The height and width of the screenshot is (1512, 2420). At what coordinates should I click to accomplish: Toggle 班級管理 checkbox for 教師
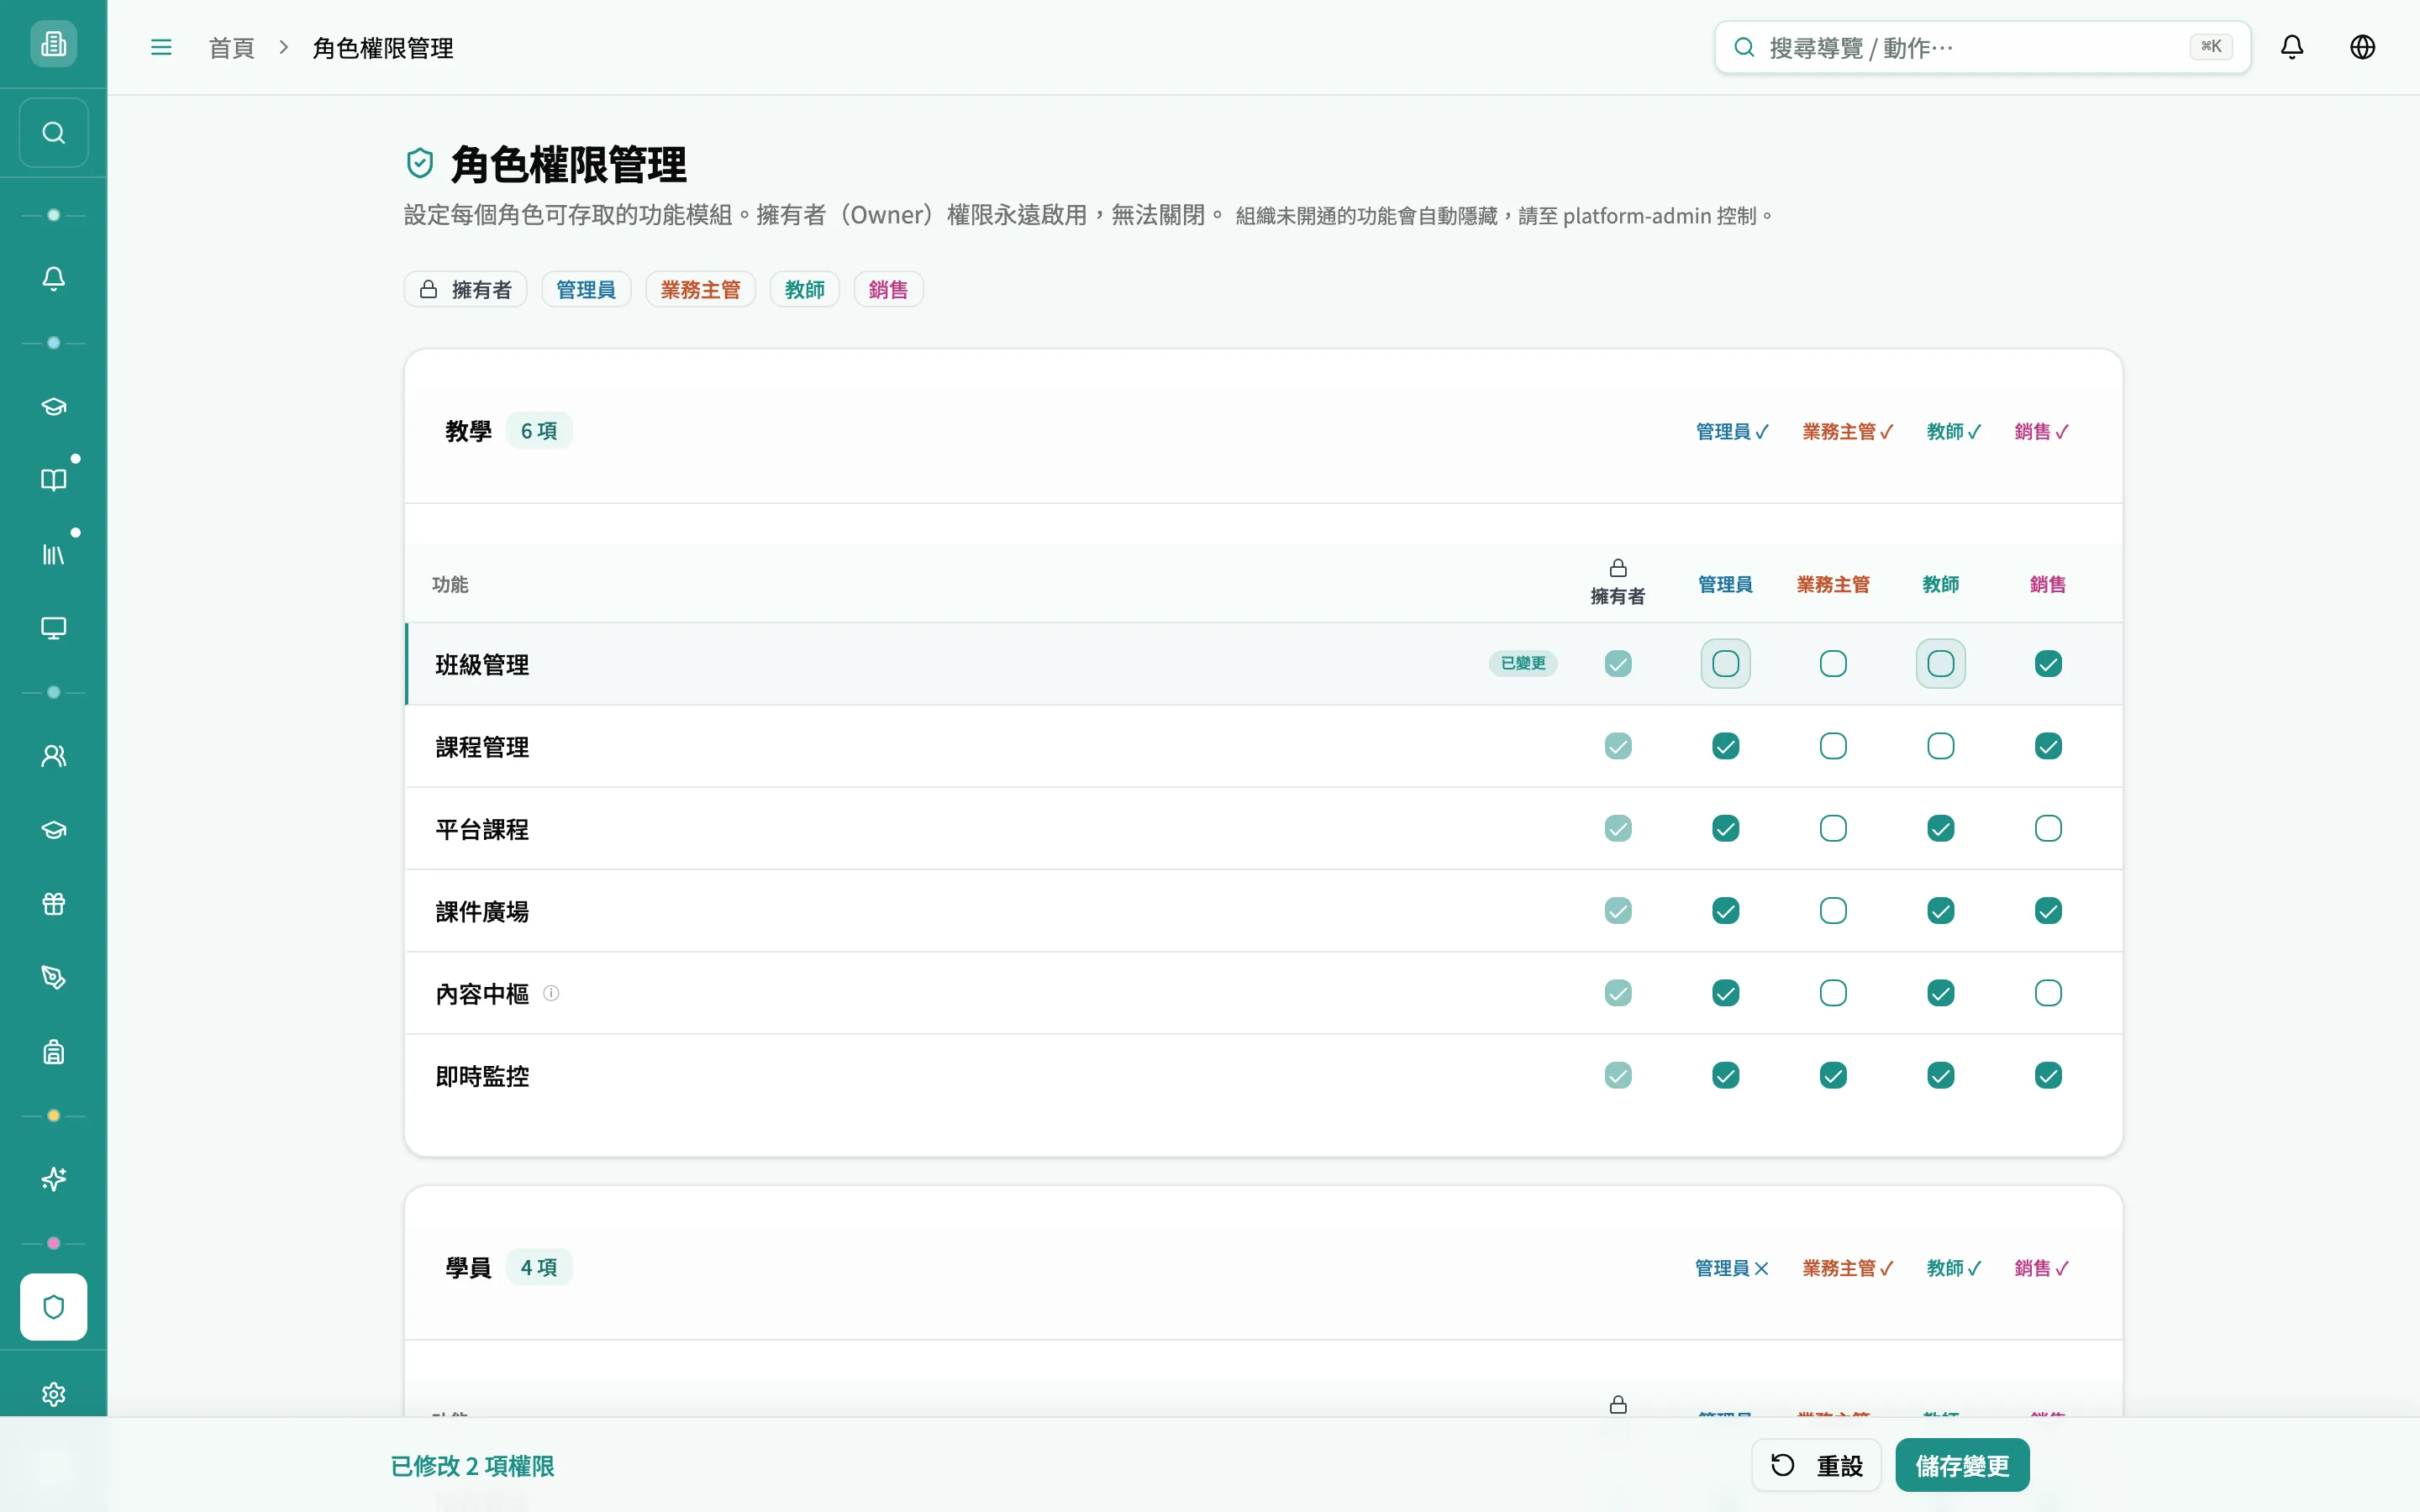[1941, 664]
